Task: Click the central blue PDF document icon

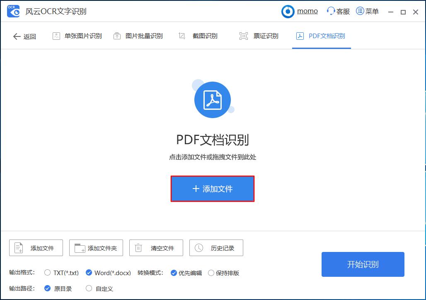Action: [213, 99]
